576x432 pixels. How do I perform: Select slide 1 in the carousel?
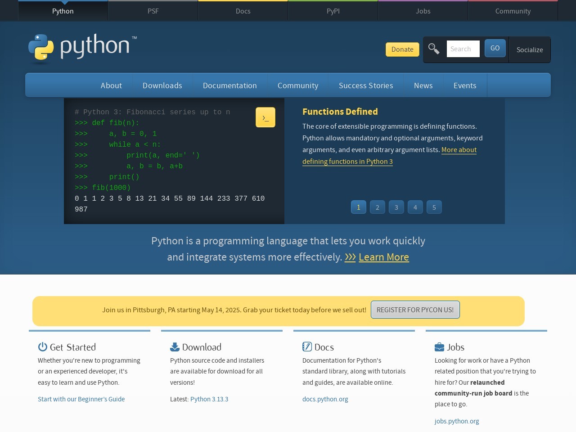[359, 207]
